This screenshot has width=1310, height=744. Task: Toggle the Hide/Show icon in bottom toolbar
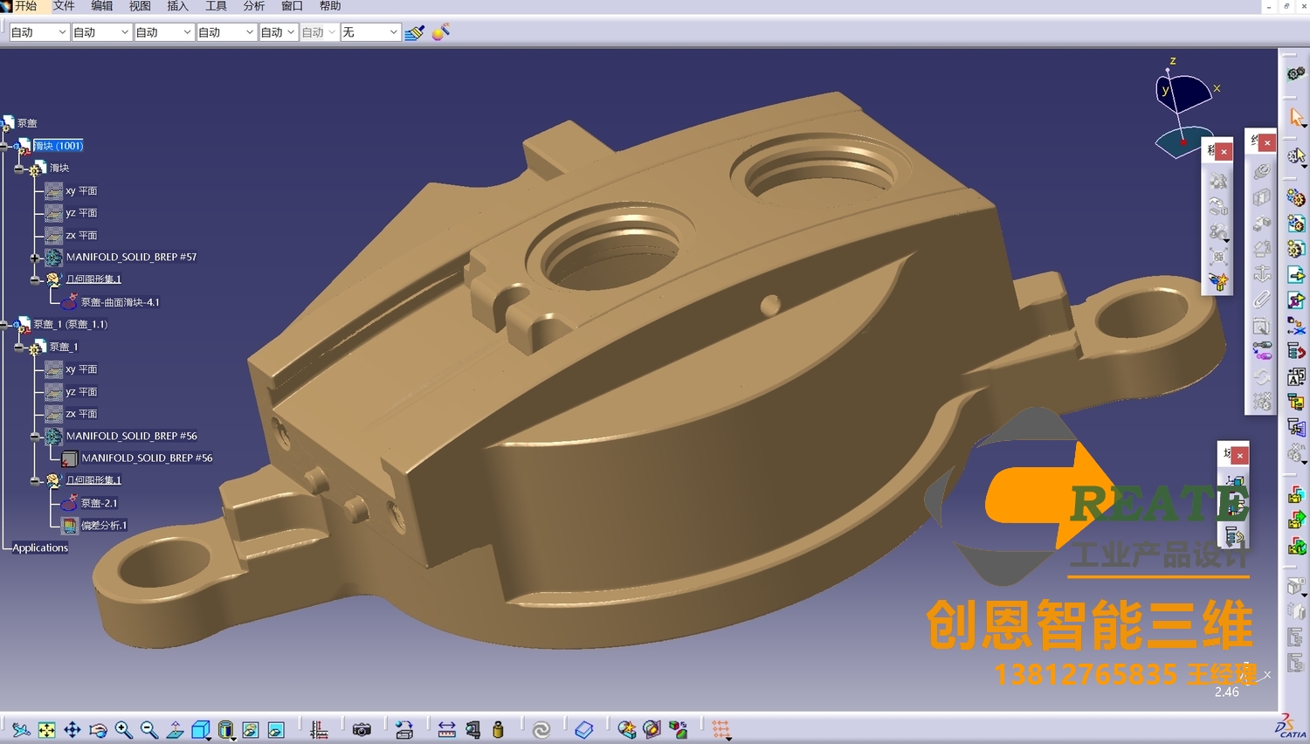(251, 730)
